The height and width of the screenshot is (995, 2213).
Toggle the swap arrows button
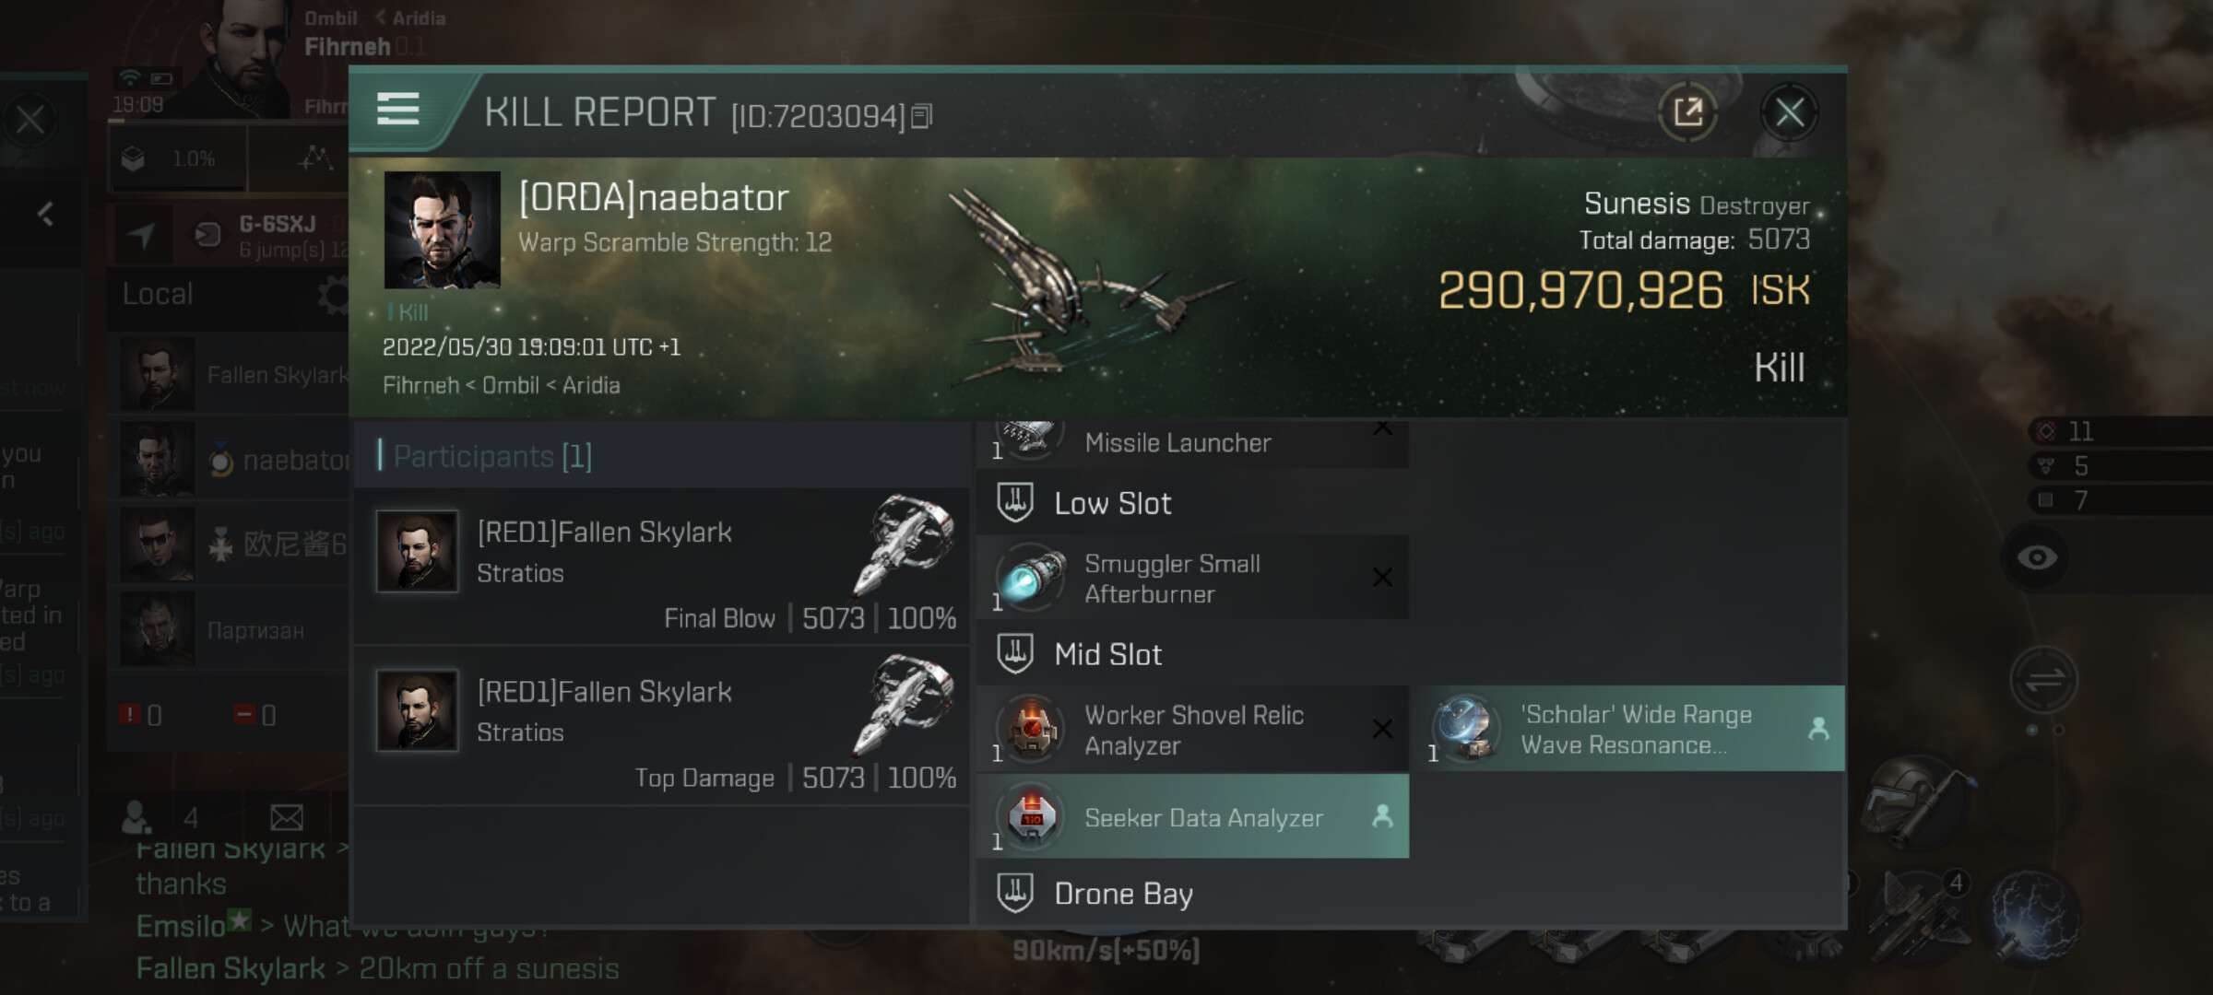[x=2043, y=682]
